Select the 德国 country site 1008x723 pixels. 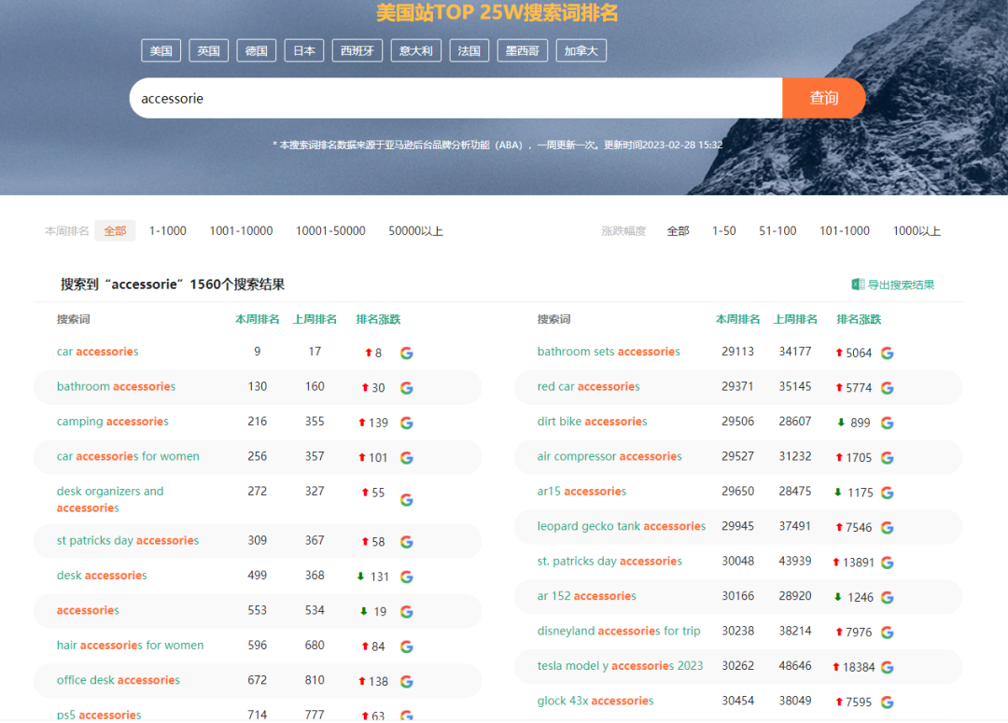(256, 50)
